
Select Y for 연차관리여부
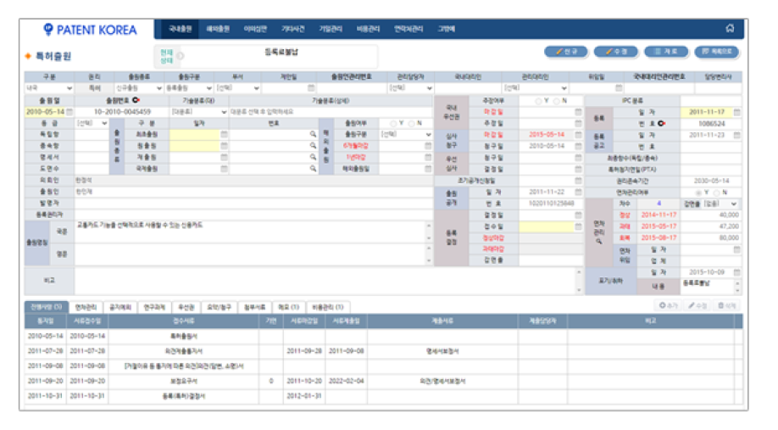[698, 193]
